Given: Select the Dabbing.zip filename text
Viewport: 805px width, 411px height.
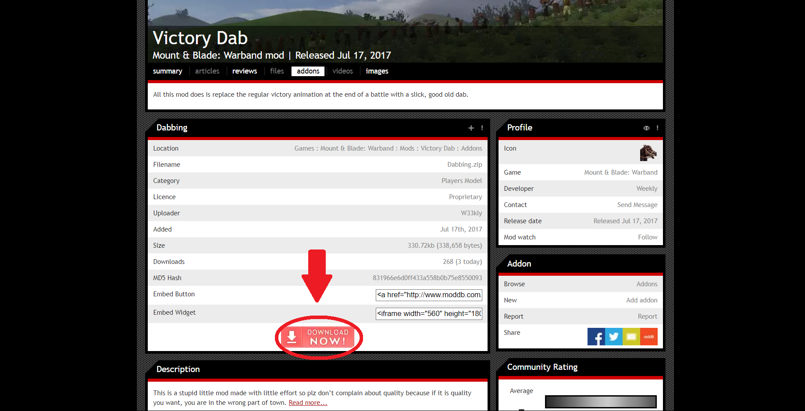Looking at the screenshot, I should (x=465, y=165).
